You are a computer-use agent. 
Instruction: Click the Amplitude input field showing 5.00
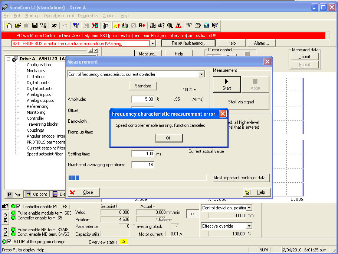coord(143,99)
